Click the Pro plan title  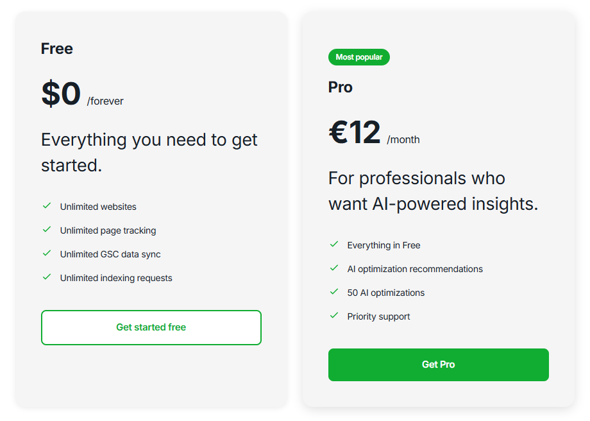click(x=340, y=87)
